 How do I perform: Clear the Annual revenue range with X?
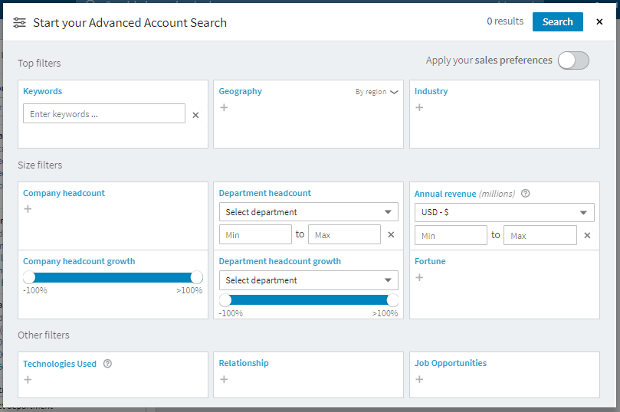pyautogui.click(x=587, y=235)
